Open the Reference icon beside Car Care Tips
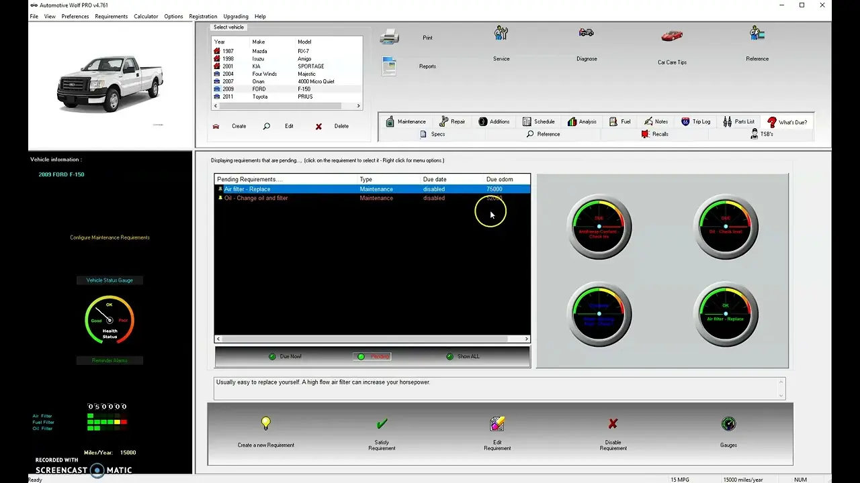Viewport: 860px width, 483px height. (x=757, y=33)
